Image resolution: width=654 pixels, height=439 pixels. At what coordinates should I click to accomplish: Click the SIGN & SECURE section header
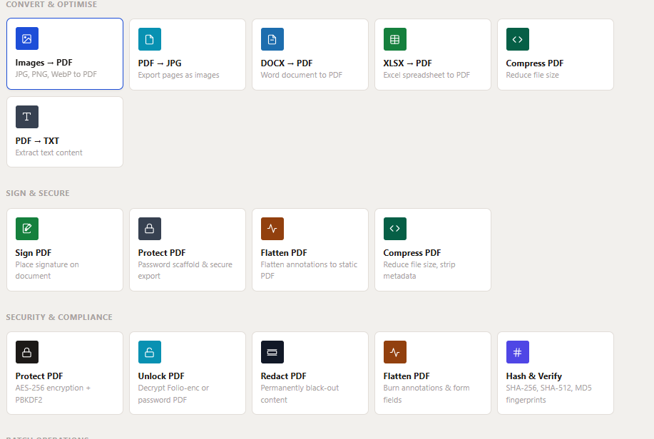37,192
